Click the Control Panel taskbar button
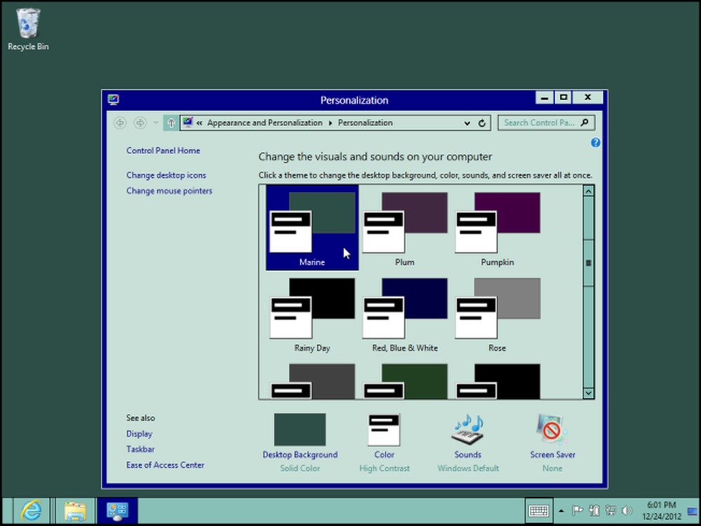This screenshot has height=526, width=701. (117, 511)
